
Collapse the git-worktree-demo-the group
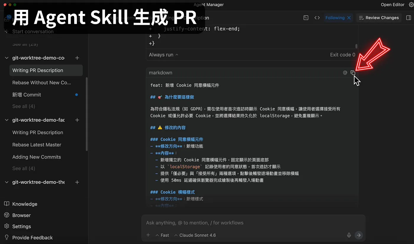(x=7, y=182)
